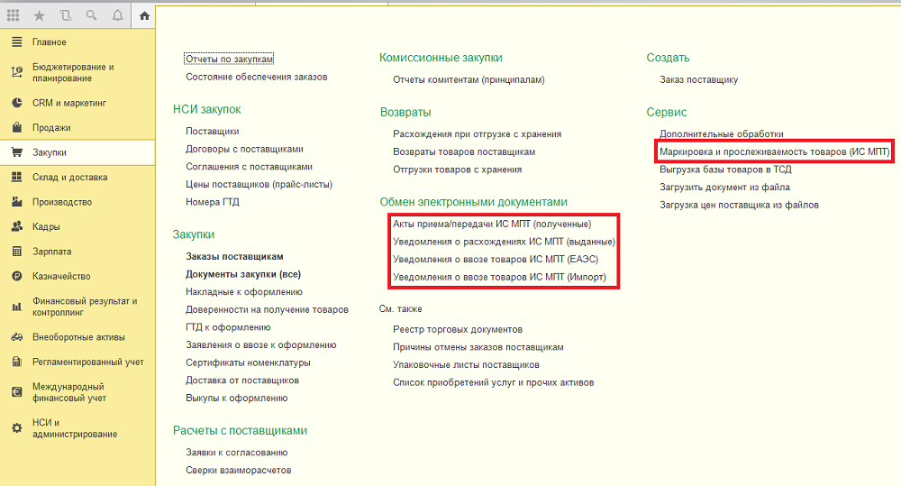Click the Склад и доставка icon

[16, 177]
